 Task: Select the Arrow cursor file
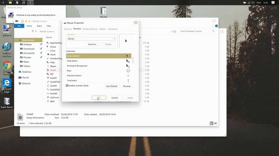(x=53, y=47)
